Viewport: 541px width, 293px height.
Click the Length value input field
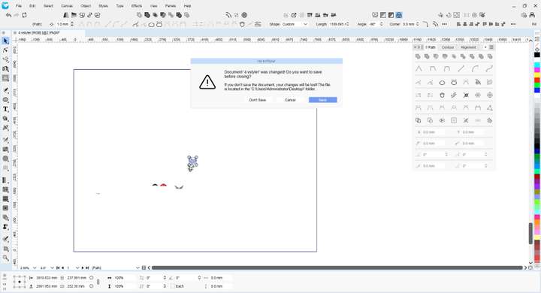coord(337,24)
